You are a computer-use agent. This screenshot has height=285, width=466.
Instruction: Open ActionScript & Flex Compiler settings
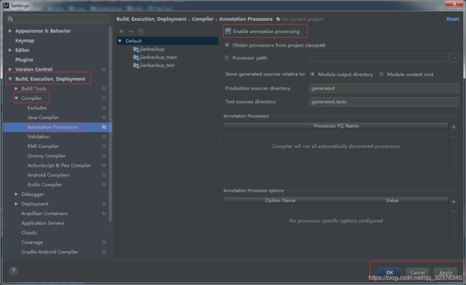click(x=59, y=165)
